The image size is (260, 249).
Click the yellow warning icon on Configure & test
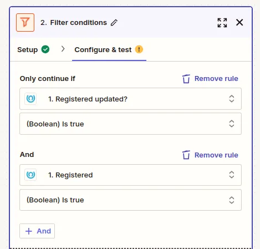pos(139,49)
